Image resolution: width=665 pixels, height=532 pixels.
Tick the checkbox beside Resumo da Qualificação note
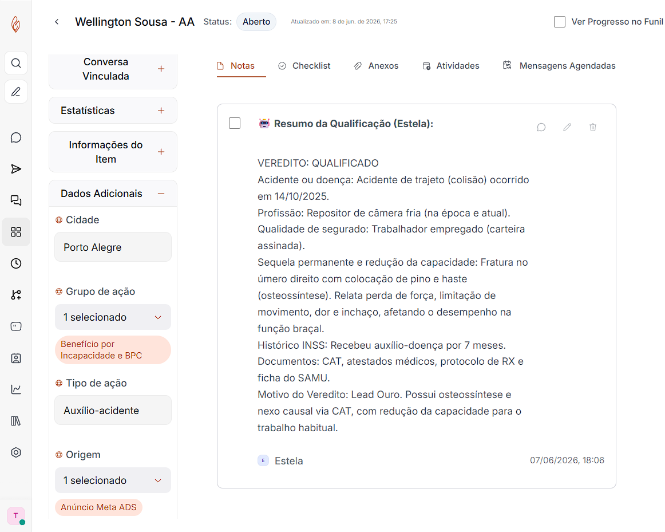235,123
